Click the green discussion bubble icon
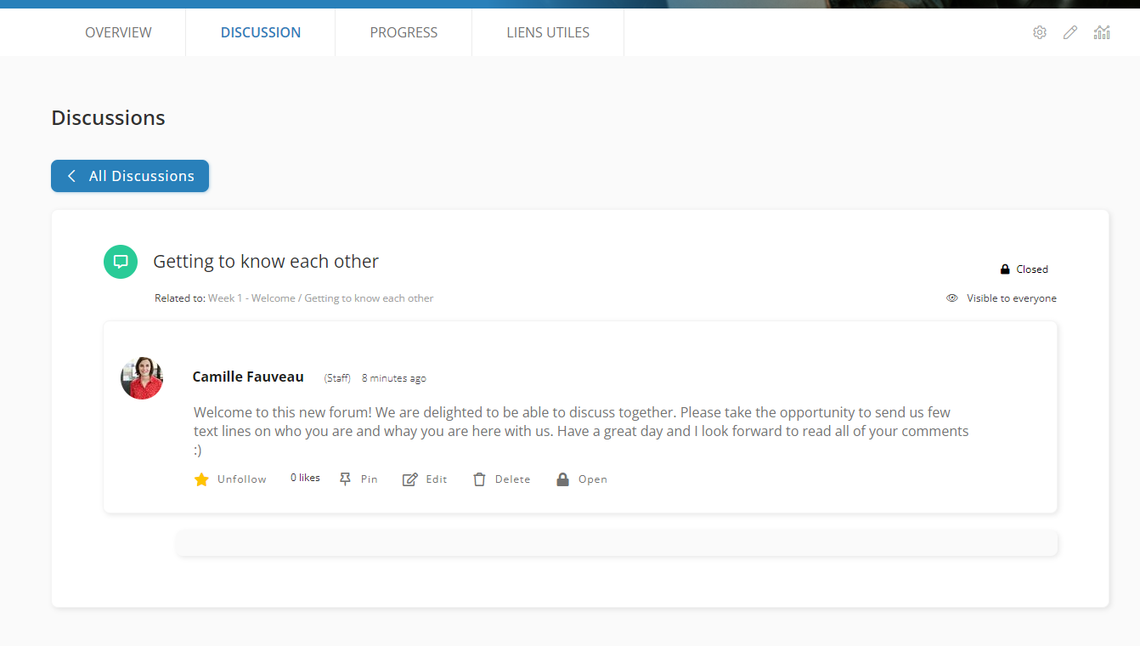Screen dimensions: 1140x646 tap(121, 262)
